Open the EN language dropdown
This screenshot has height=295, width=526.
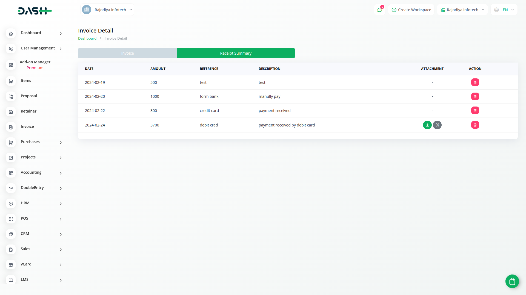pos(504,10)
